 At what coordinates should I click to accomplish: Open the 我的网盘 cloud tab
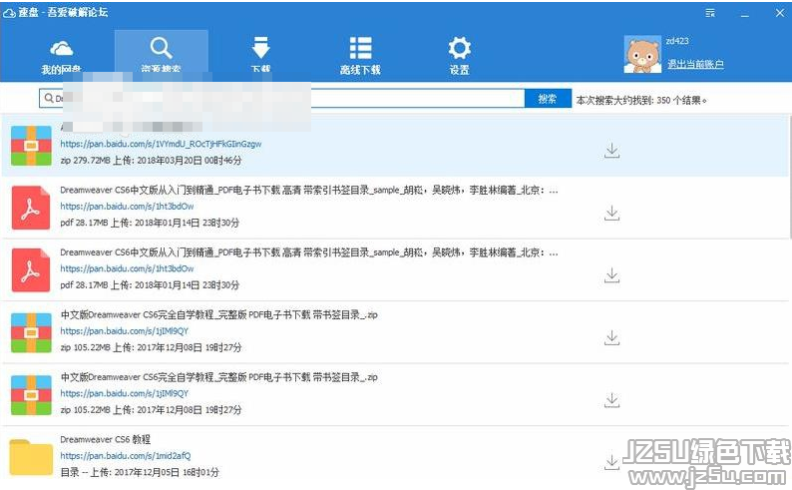[61, 57]
